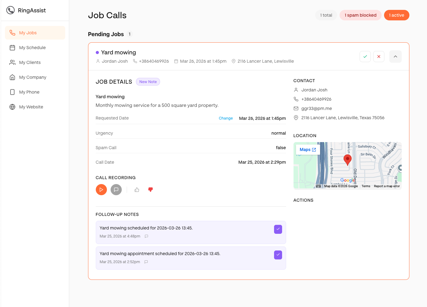This screenshot has width=427, height=307.
Task: Navigate to My Company
Action: (x=35, y=77)
